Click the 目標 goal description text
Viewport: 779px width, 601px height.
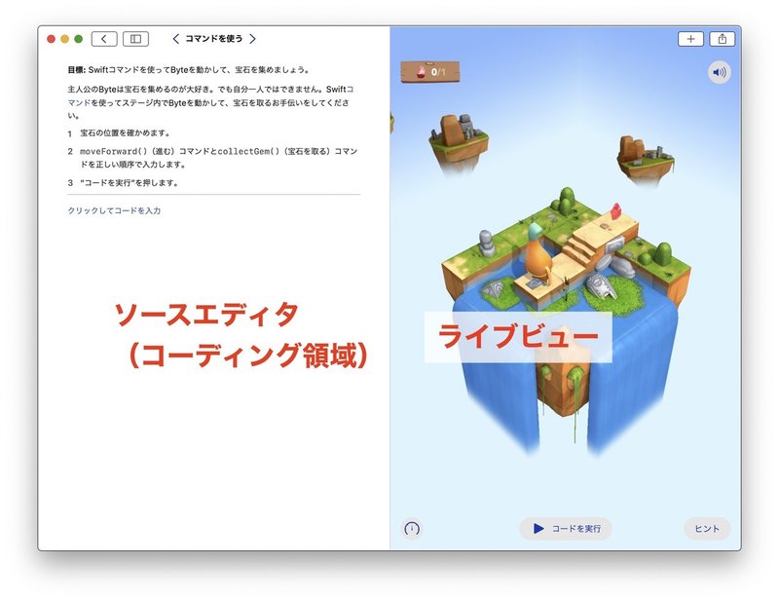pyautogui.click(x=189, y=70)
